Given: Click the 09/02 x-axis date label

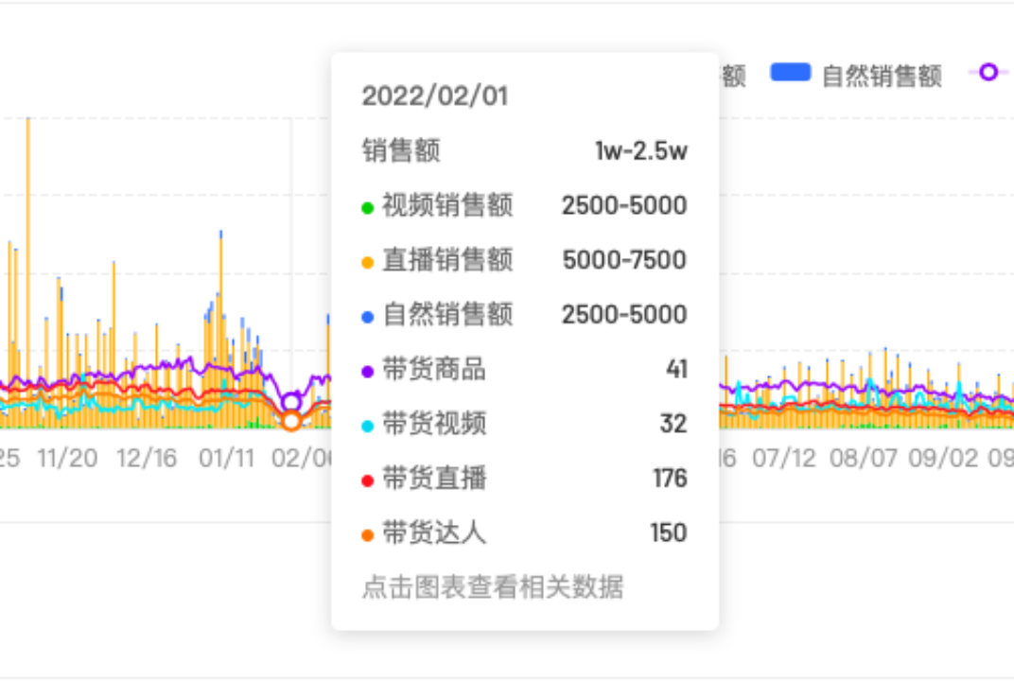Looking at the screenshot, I should click(x=939, y=459).
